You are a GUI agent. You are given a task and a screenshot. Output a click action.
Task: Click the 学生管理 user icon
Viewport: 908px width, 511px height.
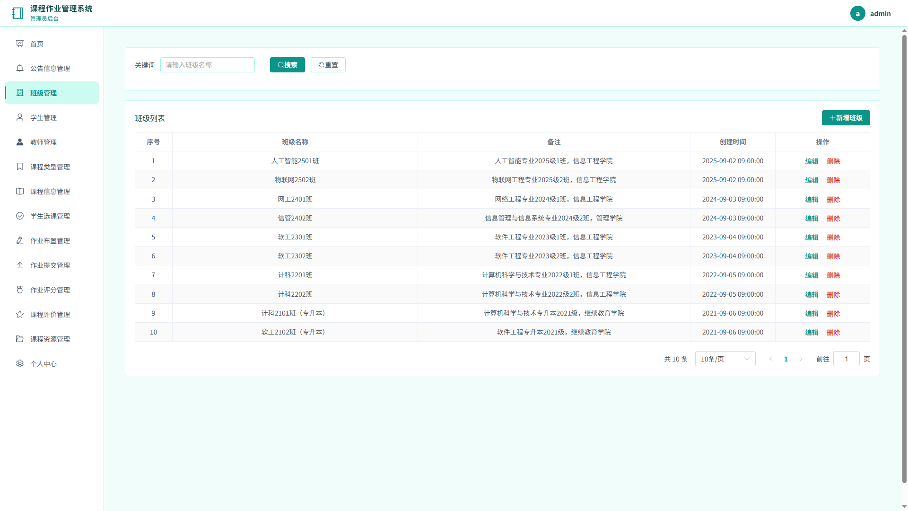20,117
